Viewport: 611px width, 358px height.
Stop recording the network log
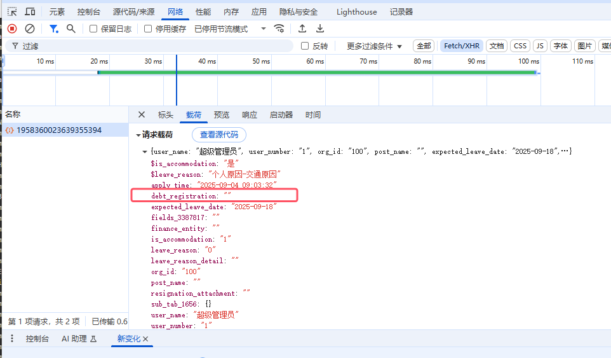12,29
